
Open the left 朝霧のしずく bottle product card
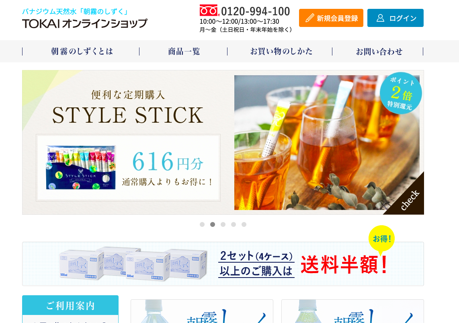[202, 311]
